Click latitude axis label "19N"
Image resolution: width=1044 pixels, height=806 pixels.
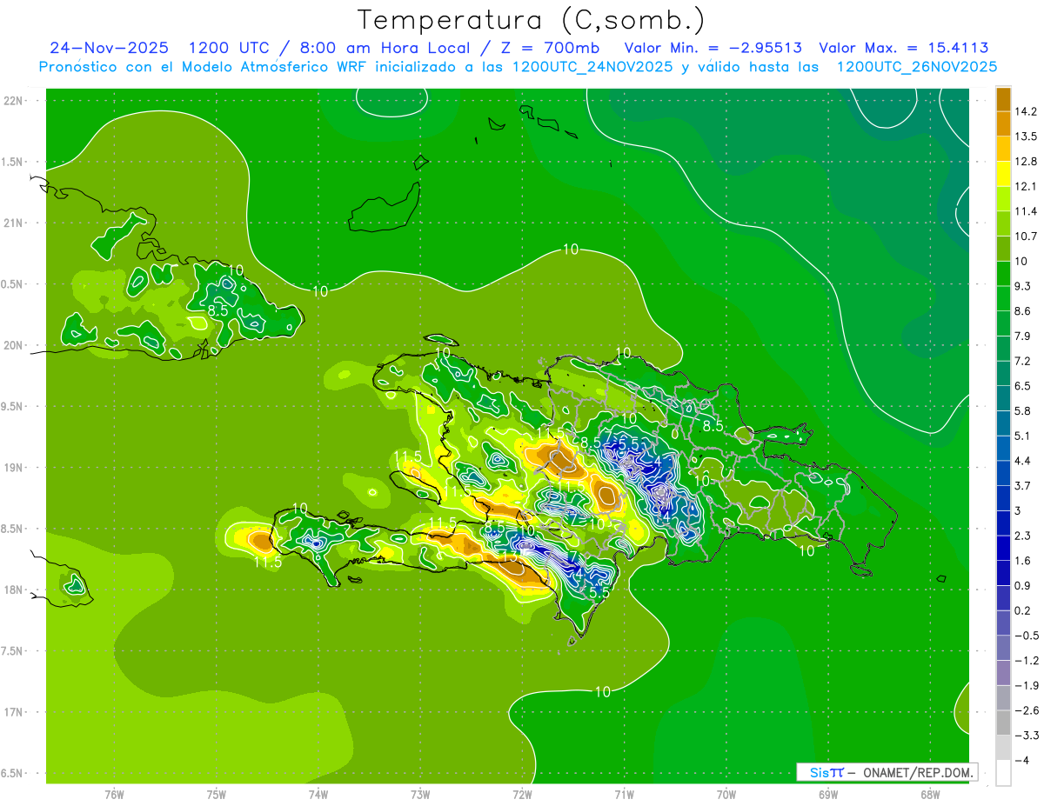pyautogui.click(x=12, y=468)
